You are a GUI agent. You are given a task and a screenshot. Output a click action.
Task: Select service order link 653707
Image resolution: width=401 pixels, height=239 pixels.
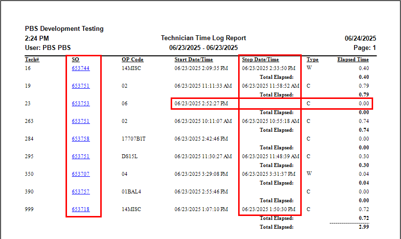81,174
